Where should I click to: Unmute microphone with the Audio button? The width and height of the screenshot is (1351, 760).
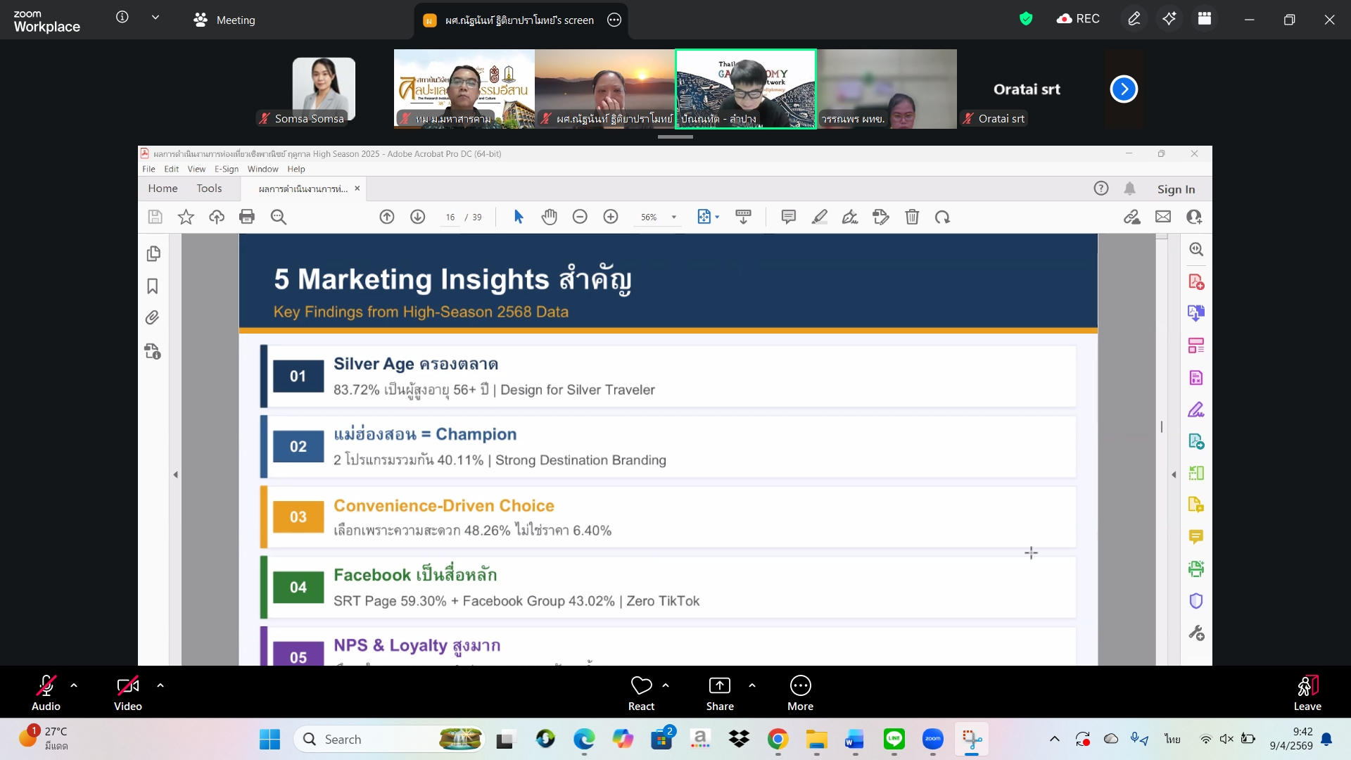pos(46,692)
